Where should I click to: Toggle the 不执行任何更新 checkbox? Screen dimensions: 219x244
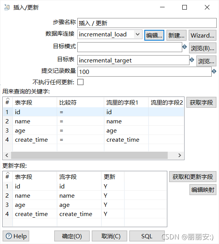tap(80, 82)
